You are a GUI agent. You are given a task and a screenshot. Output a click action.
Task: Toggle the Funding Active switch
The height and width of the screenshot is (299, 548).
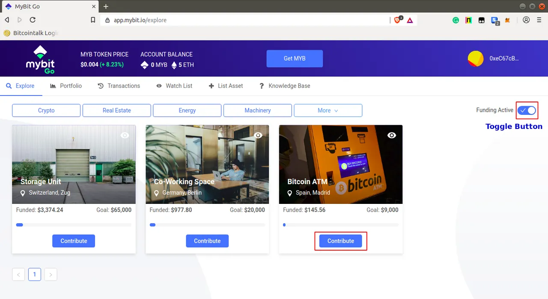click(x=527, y=111)
